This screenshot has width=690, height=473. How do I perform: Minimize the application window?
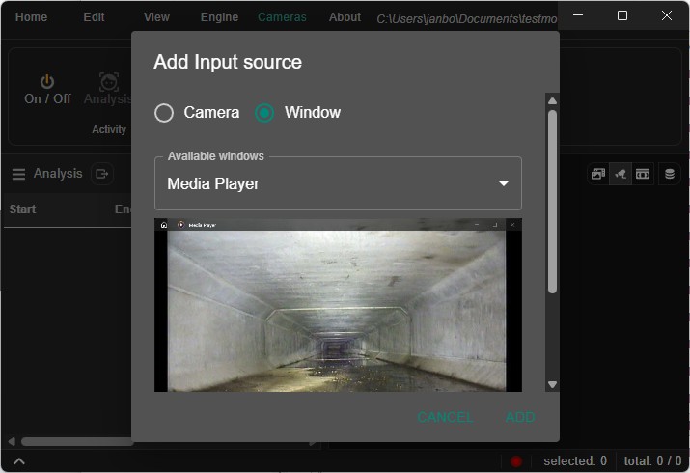[578, 15]
